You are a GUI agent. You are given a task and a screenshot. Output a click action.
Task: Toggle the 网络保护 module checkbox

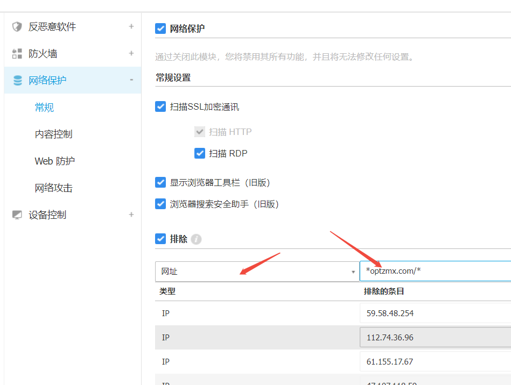coord(160,28)
